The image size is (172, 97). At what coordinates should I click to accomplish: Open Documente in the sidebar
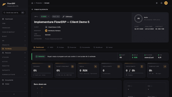click(x=14, y=80)
